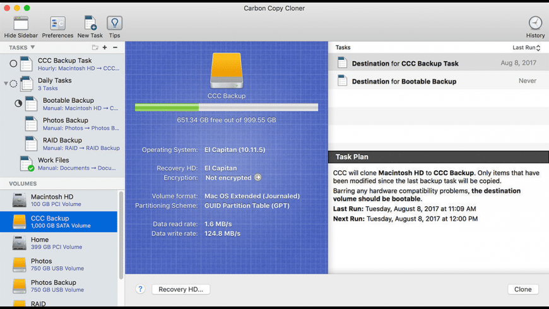Image resolution: width=549 pixels, height=309 pixels.
Task: Remove selected task with the minus icon
Action: click(115, 47)
